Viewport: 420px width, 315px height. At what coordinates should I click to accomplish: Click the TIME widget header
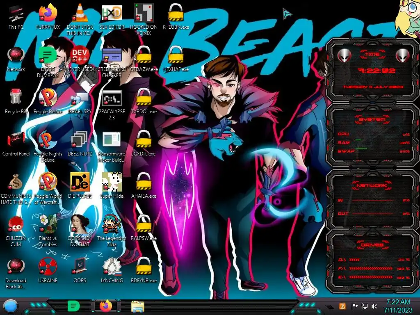(x=372, y=54)
